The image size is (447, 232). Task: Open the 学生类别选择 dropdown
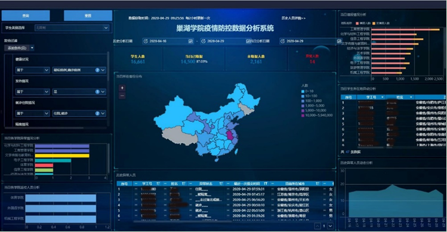click(x=72, y=28)
